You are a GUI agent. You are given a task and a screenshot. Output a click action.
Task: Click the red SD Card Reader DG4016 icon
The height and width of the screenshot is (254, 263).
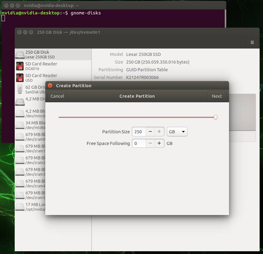click(x=20, y=66)
